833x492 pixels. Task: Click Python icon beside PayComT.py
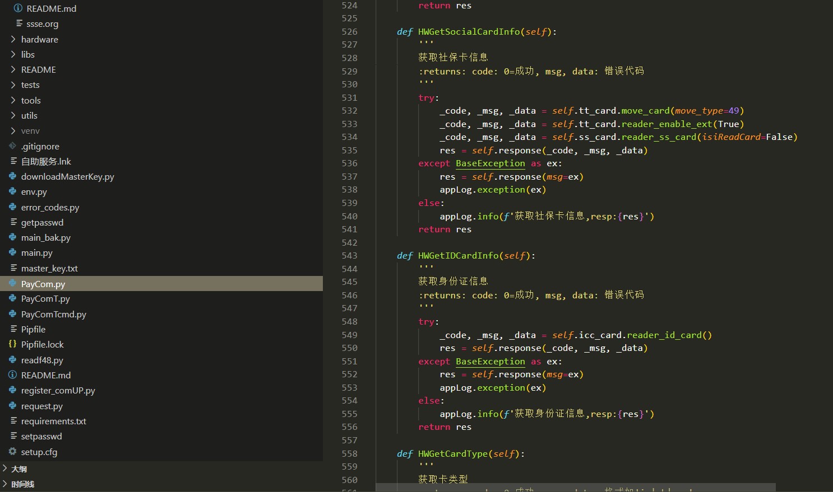(12, 298)
